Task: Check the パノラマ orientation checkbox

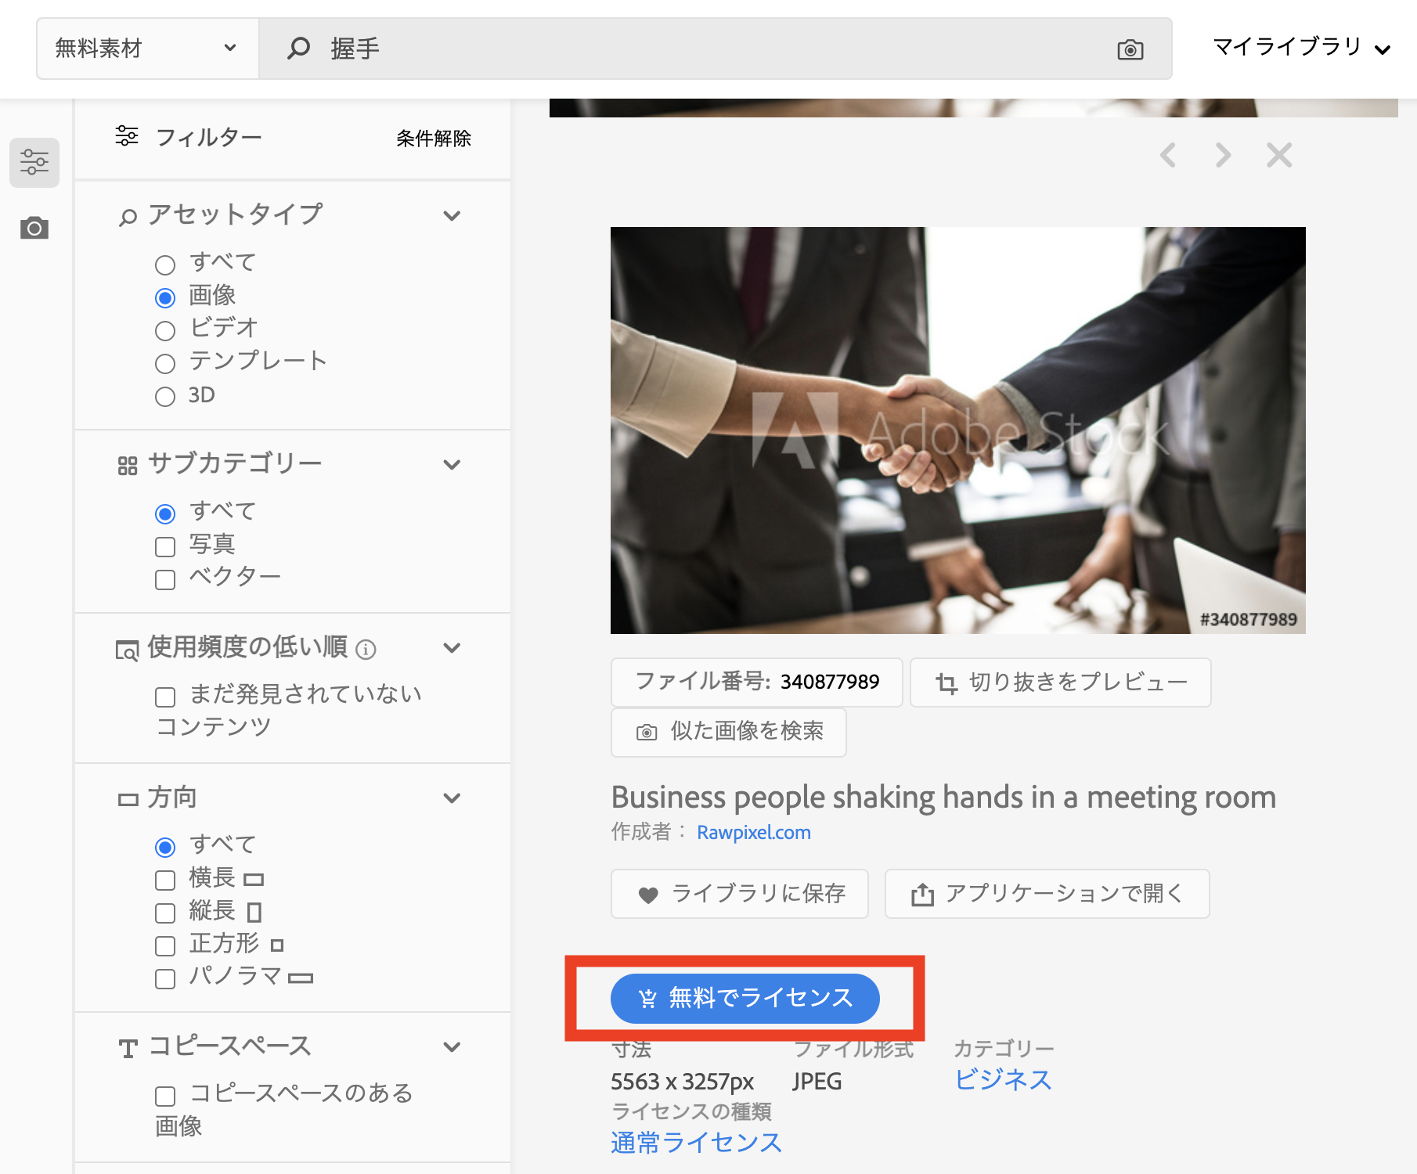Action: 165,979
